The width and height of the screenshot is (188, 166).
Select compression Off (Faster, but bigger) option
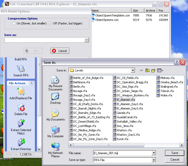click(x=50, y=23)
